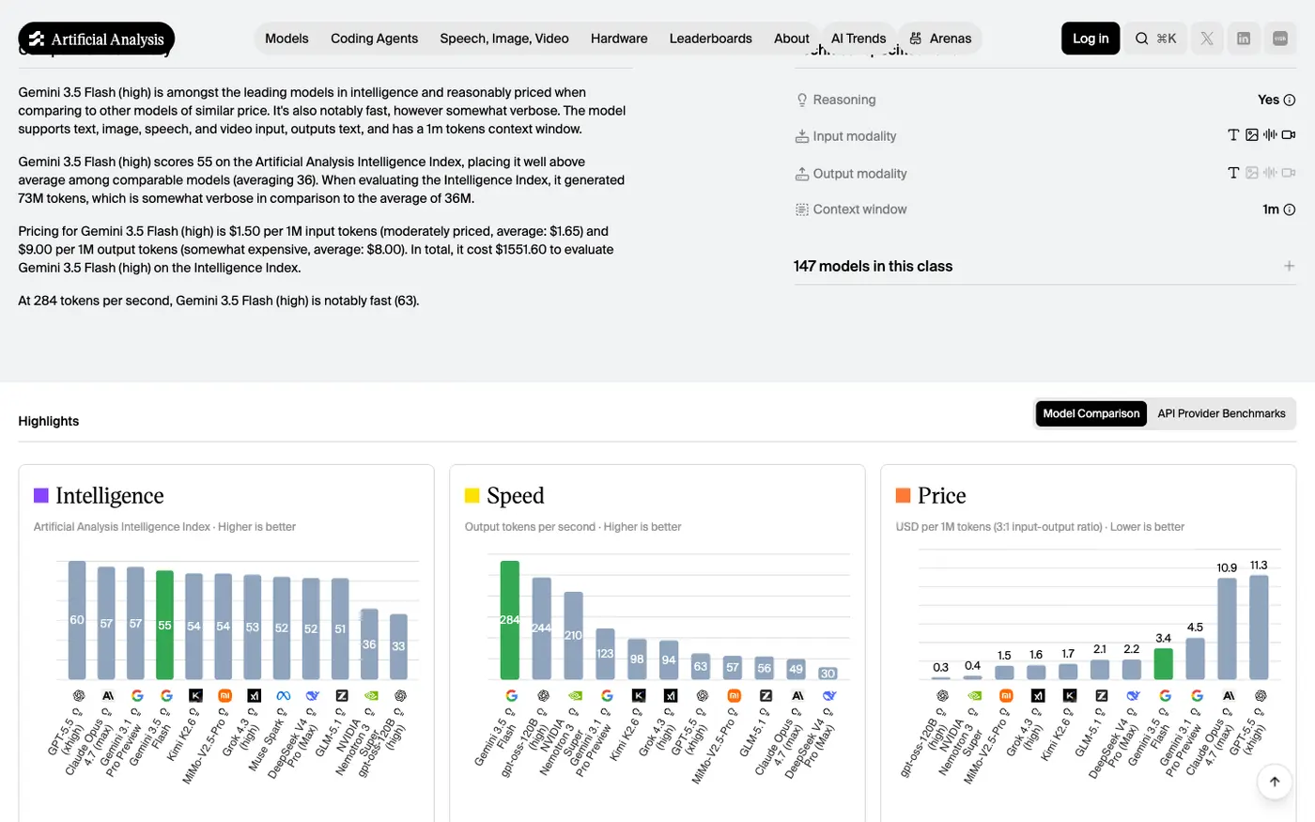Click the xAI logo in Speed chart
The height and width of the screenshot is (822, 1315).
point(671,696)
